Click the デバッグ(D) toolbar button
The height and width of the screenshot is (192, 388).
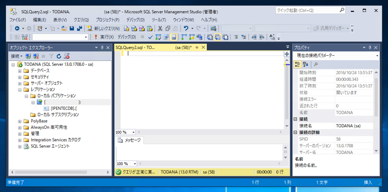127,37
